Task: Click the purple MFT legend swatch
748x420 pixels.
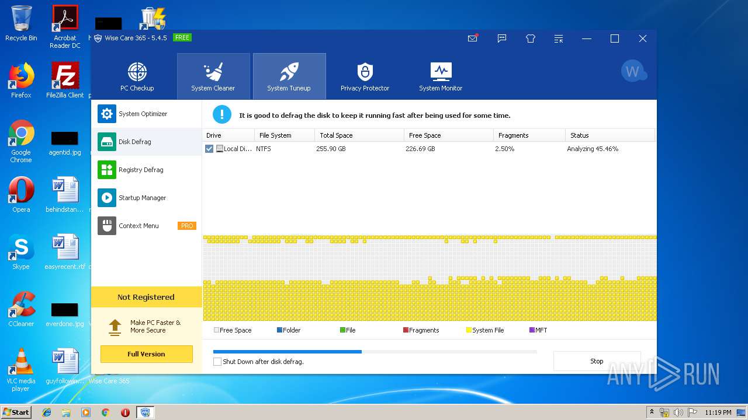Action: tap(532, 330)
